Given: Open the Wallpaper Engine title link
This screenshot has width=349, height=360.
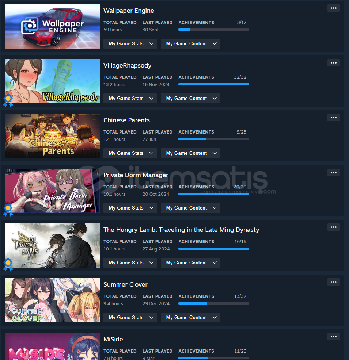Looking at the screenshot, I should pyautogui.click(x=129, y=11).
